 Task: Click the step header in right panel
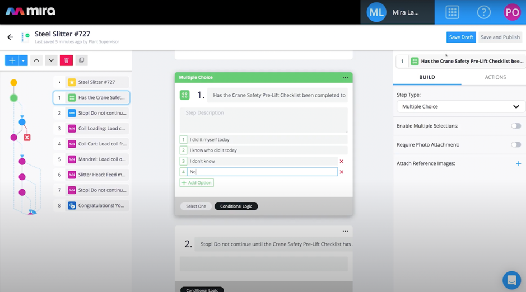(461, 61)
